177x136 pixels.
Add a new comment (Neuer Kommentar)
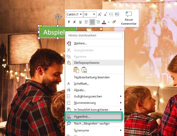129,18
